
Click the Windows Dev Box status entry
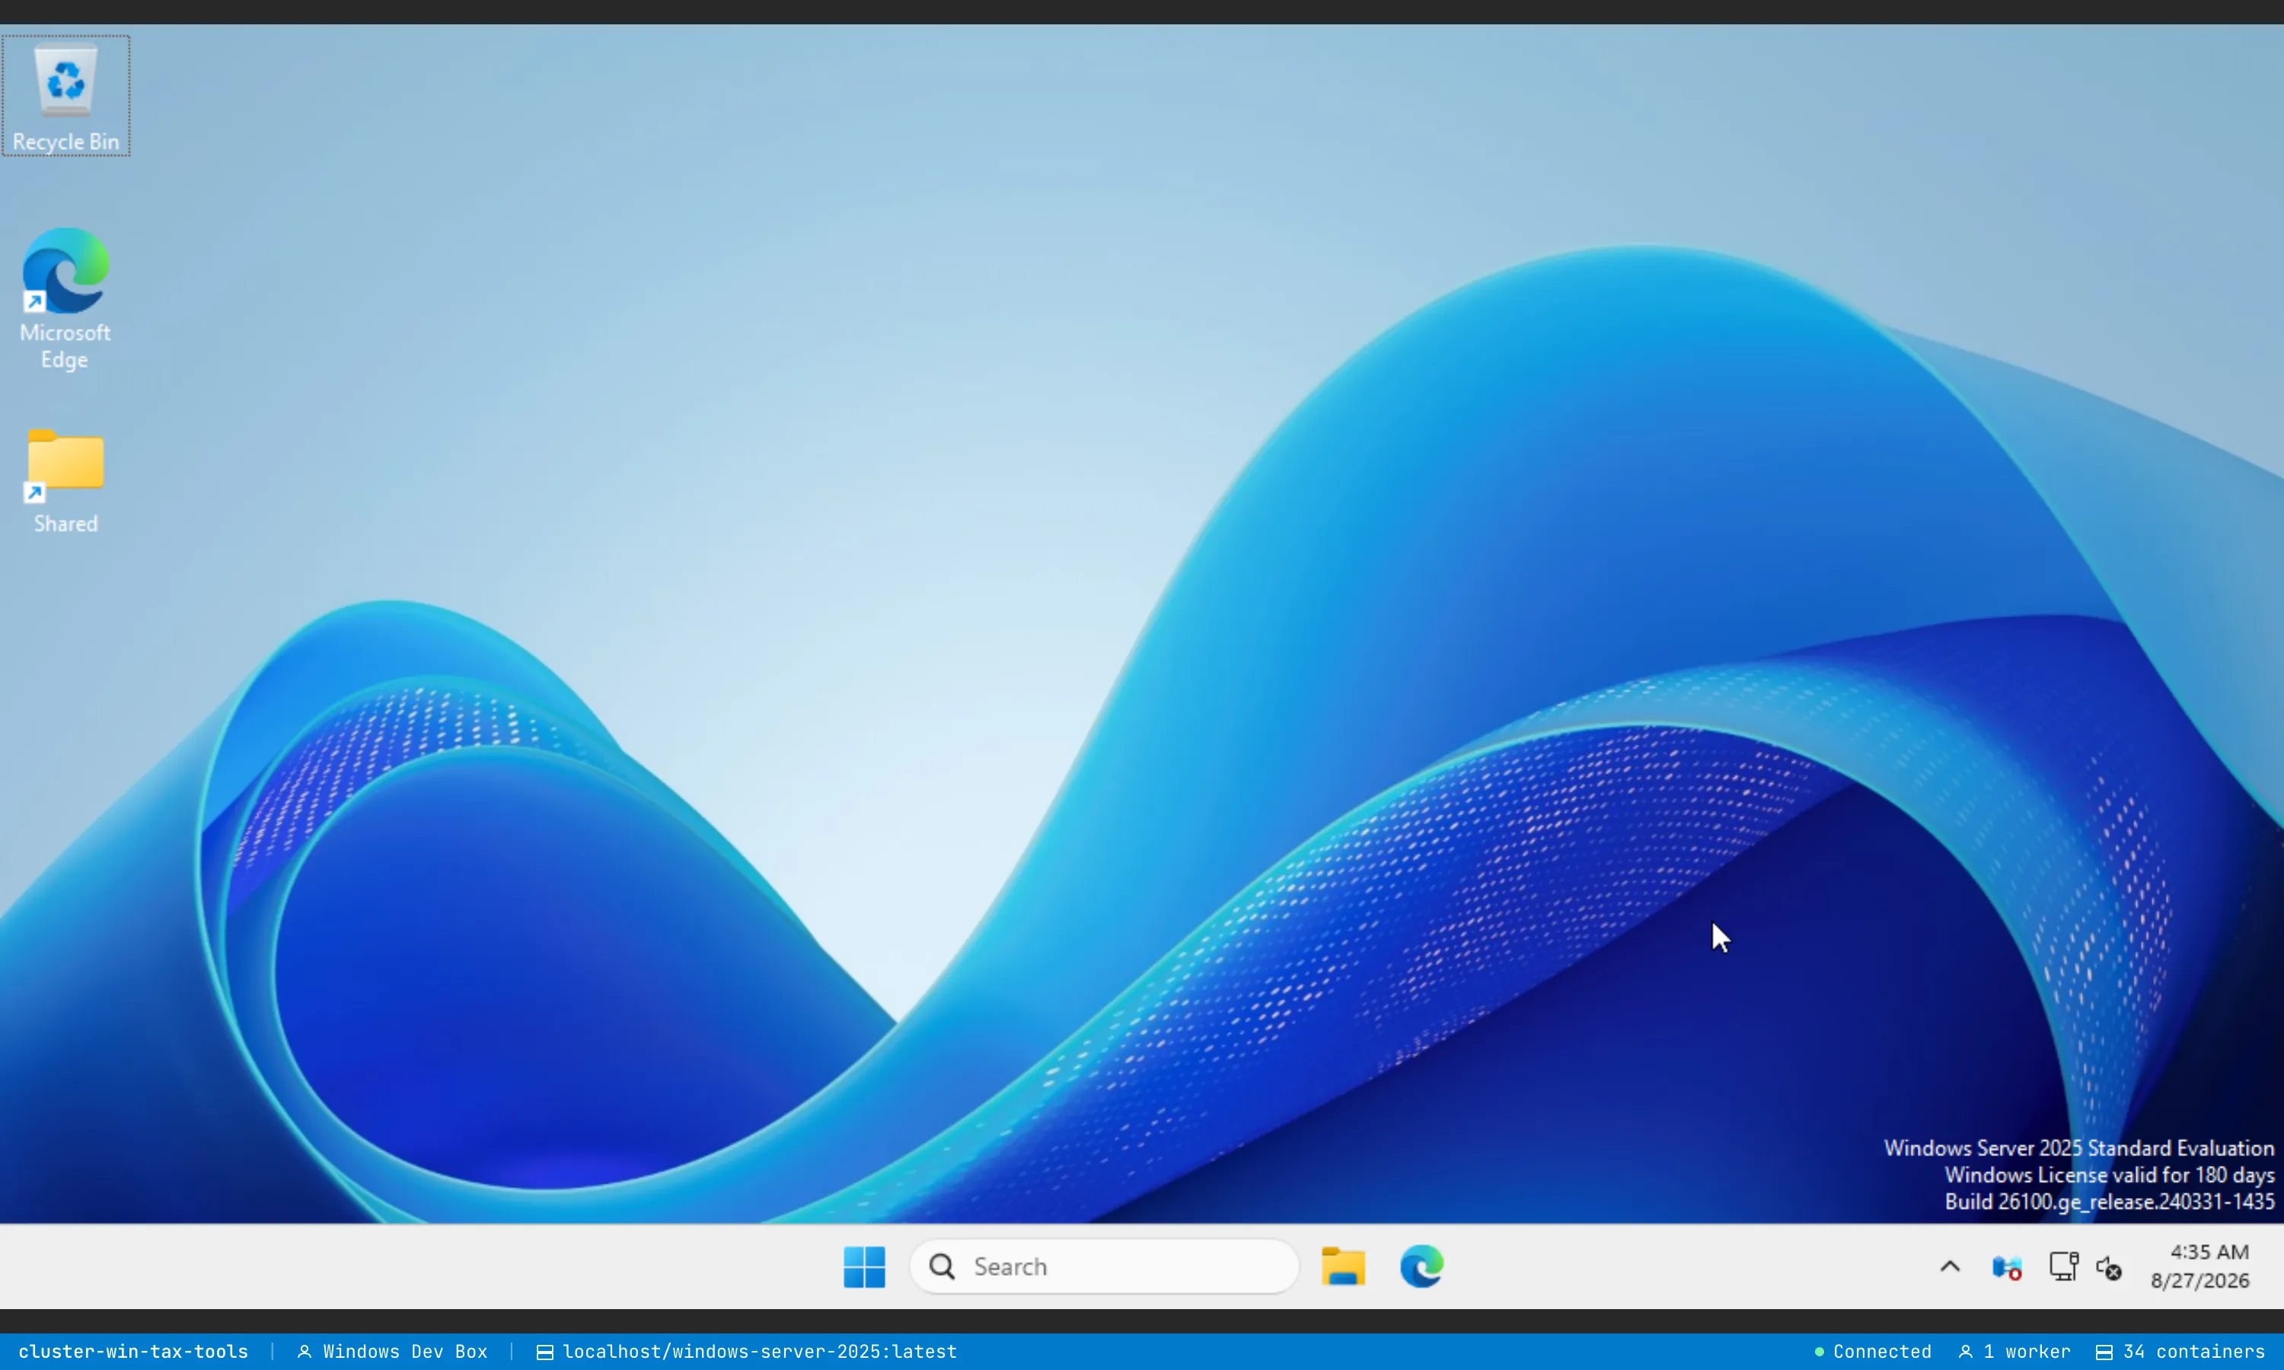(392, 1352)
